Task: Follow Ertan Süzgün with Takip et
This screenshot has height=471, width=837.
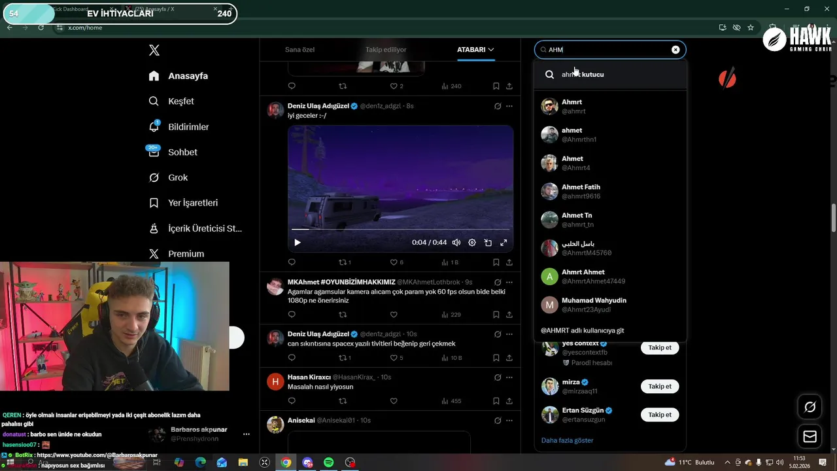Action: (660, 415)
